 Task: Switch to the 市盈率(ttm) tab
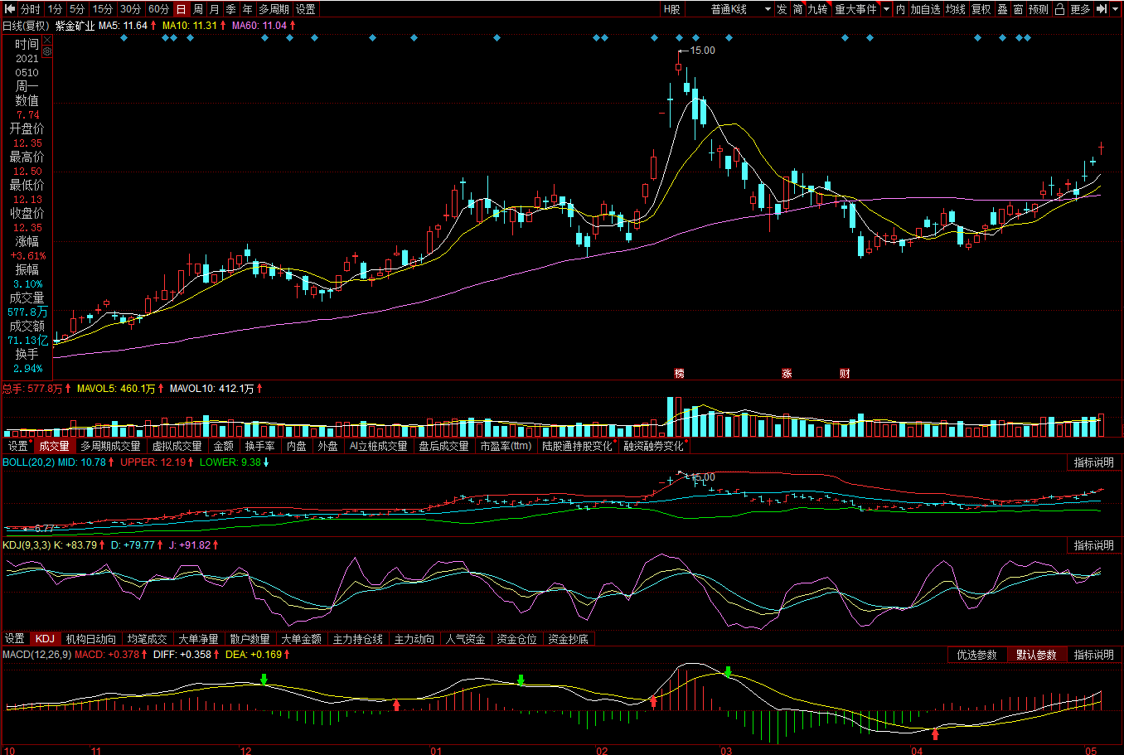(x=506, y=446)
